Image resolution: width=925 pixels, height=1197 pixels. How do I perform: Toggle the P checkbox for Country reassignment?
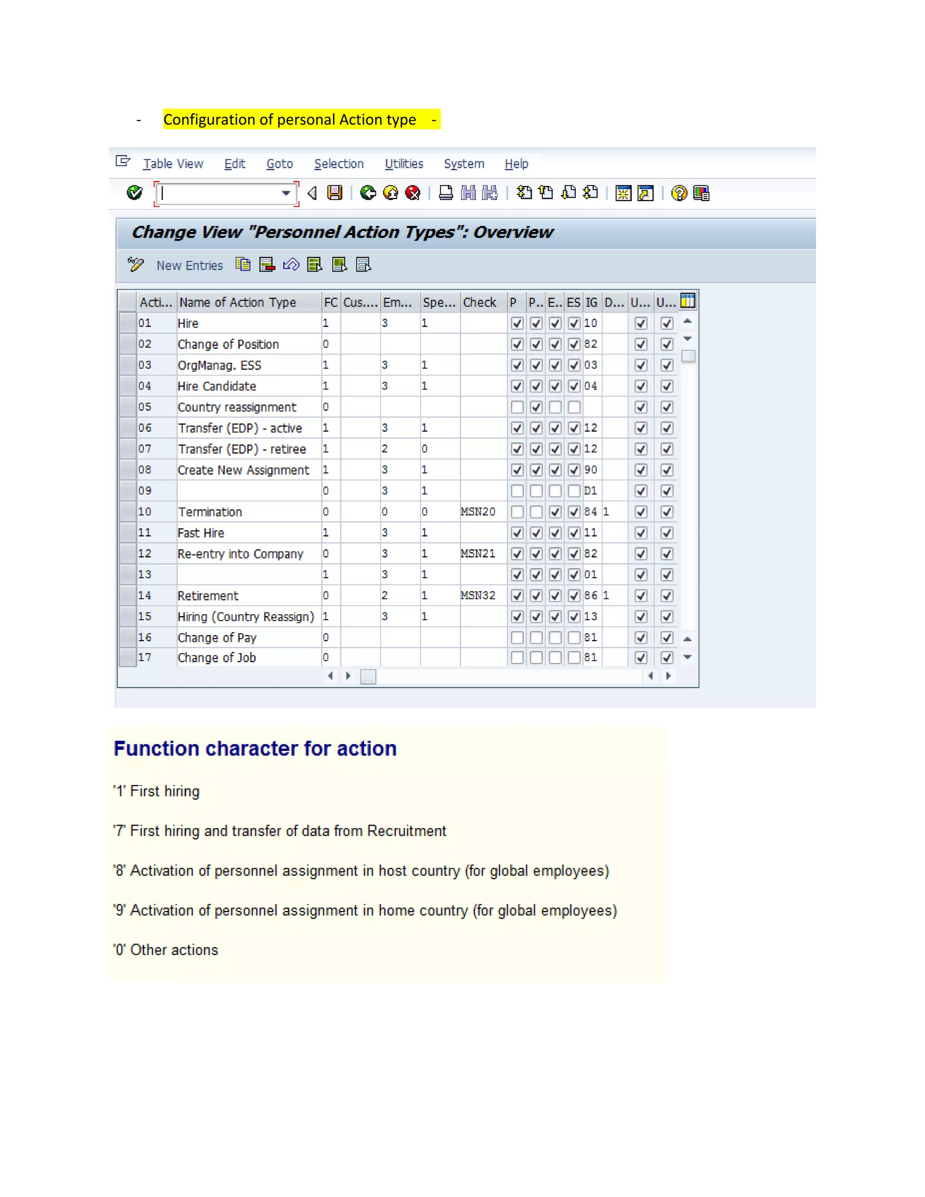(517, 407)
